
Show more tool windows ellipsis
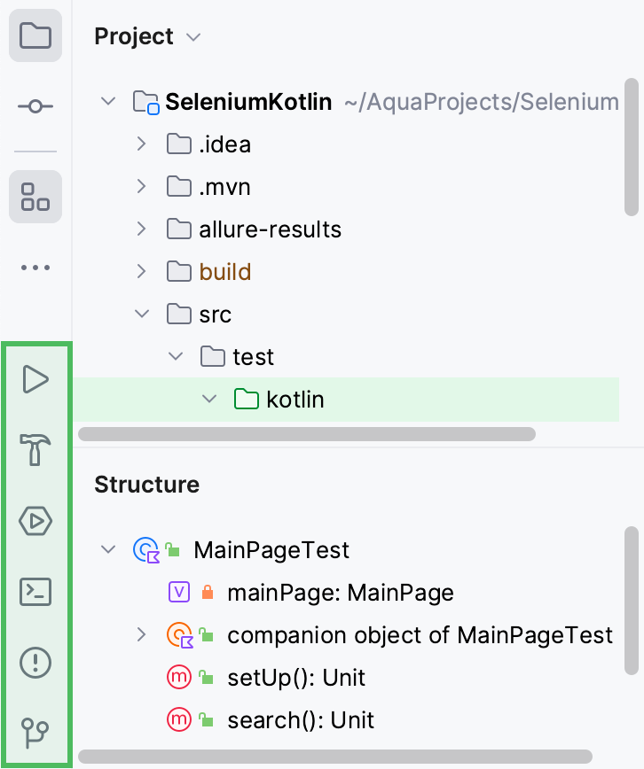tap(35, 267)
